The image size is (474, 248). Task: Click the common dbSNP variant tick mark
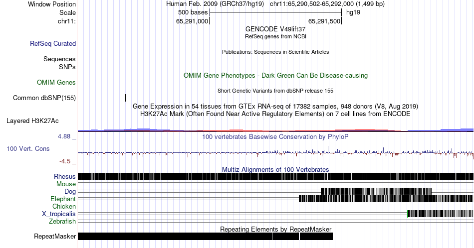(125, 98)
